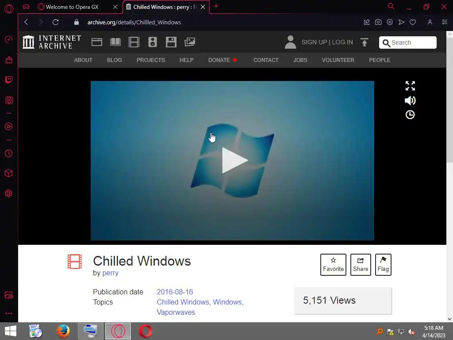
Task: Open the three-dots sidebar setup menu
Action: [x=9, y=313]
